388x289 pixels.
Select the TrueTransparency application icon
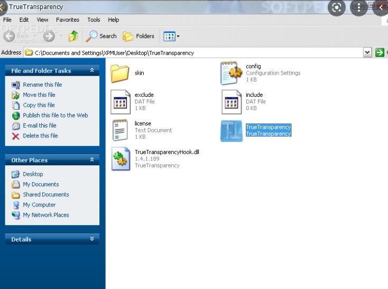click(232, 131)
